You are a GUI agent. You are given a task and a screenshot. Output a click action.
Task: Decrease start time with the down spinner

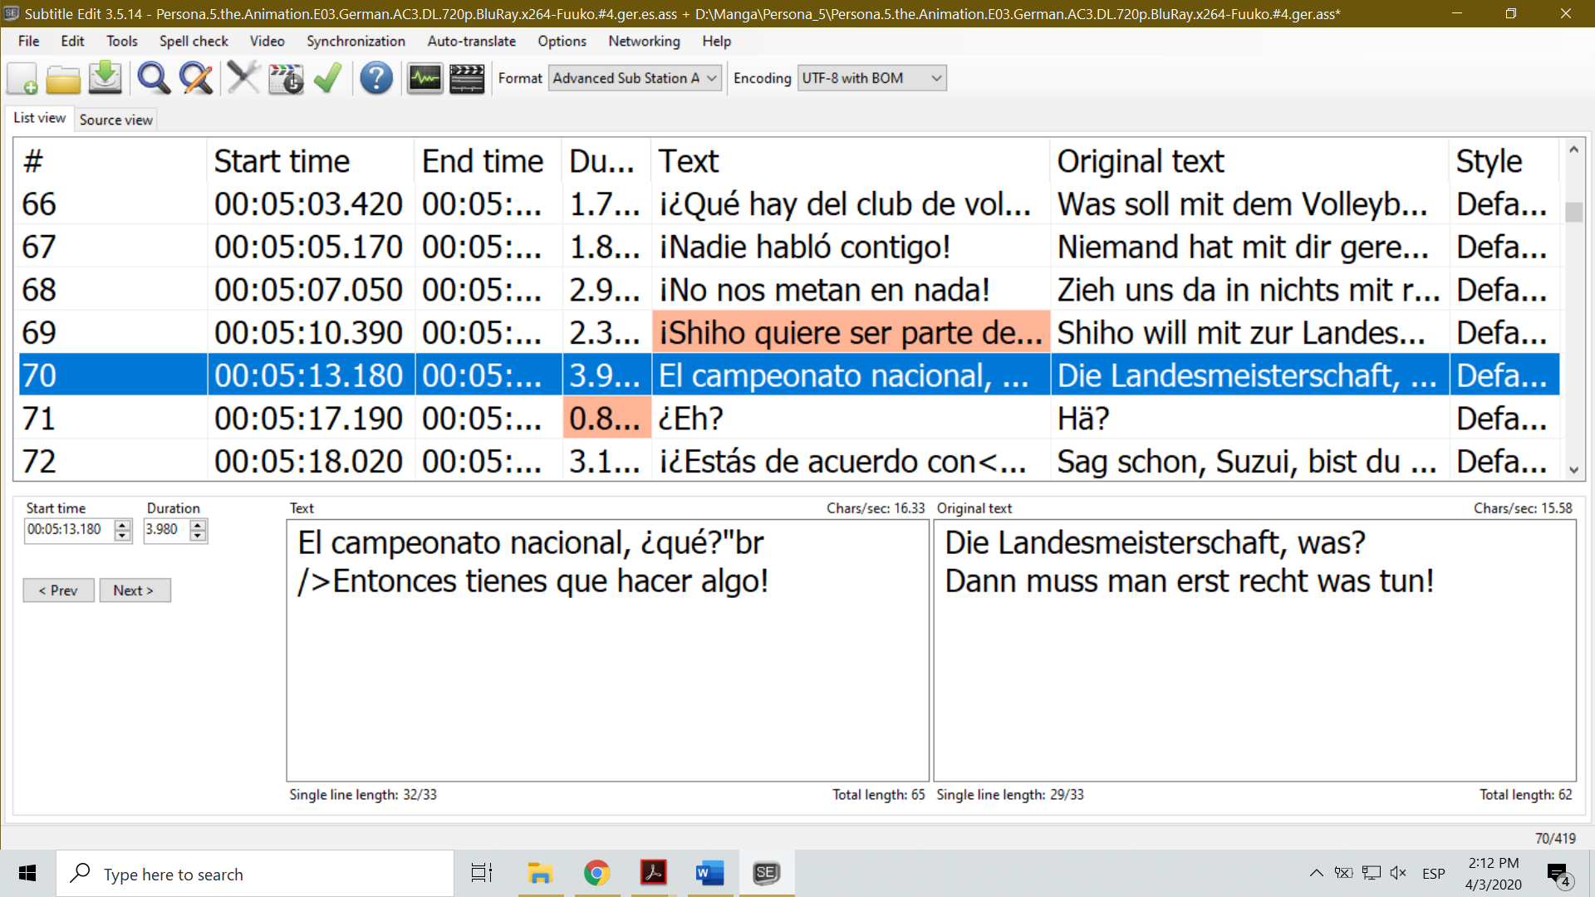123,536
